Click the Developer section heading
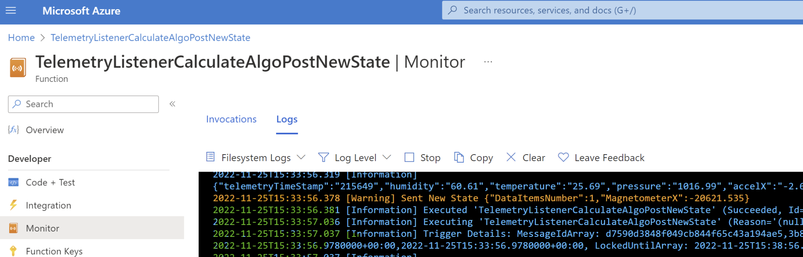This screenshot has width=803, height=257. tap(30, 159)
